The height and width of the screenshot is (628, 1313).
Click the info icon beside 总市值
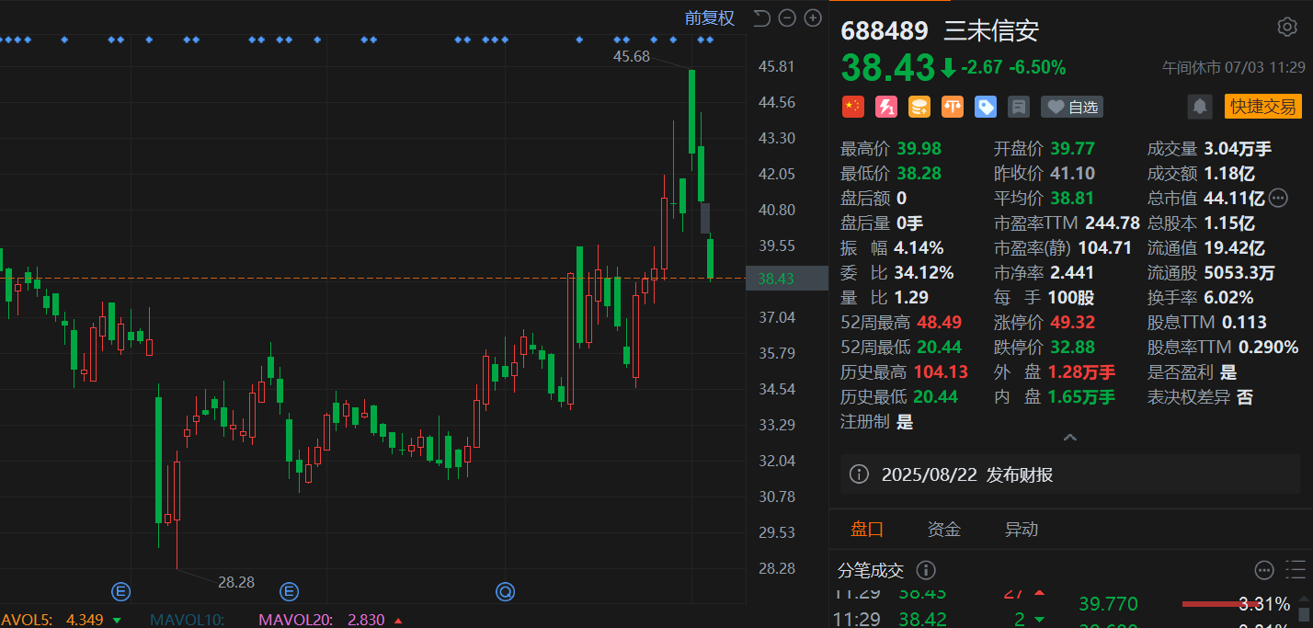point(1279,198)
